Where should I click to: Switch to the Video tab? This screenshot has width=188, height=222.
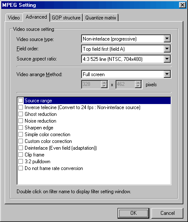tap(14, 18)
